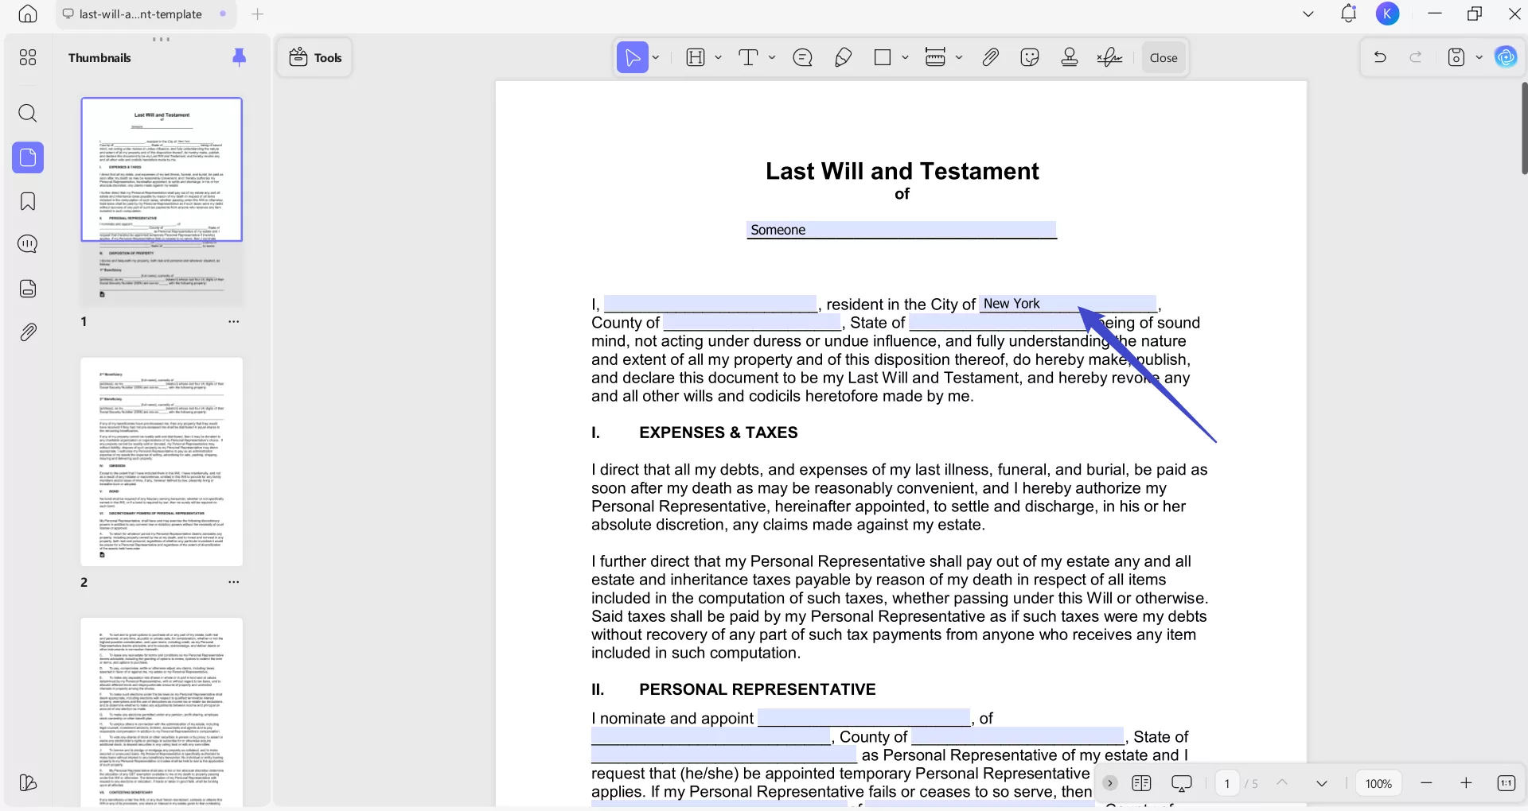Click the paperclip attachment tool in toolbar
This screenshot has height=811, width=1528.
(x=990, y=57)
